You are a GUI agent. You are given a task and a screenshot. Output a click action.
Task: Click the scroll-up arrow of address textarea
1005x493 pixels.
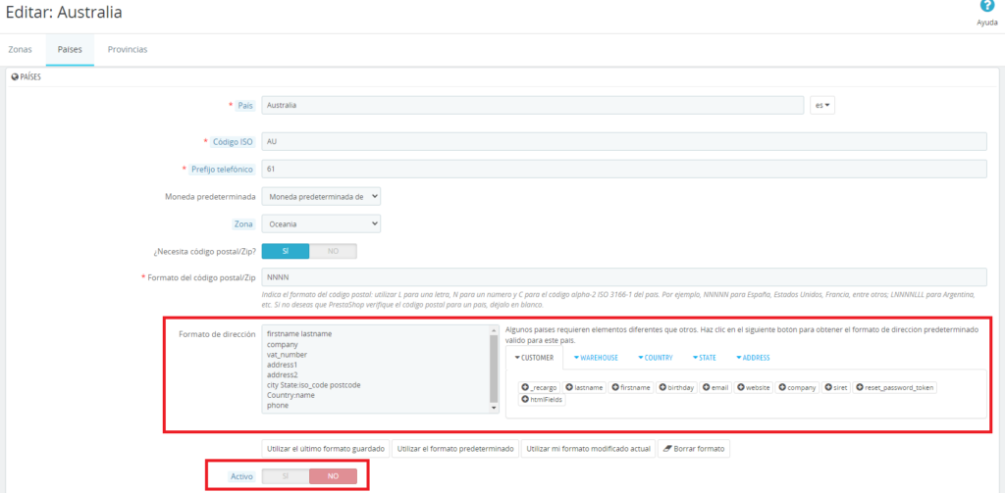tap(494, 330)
